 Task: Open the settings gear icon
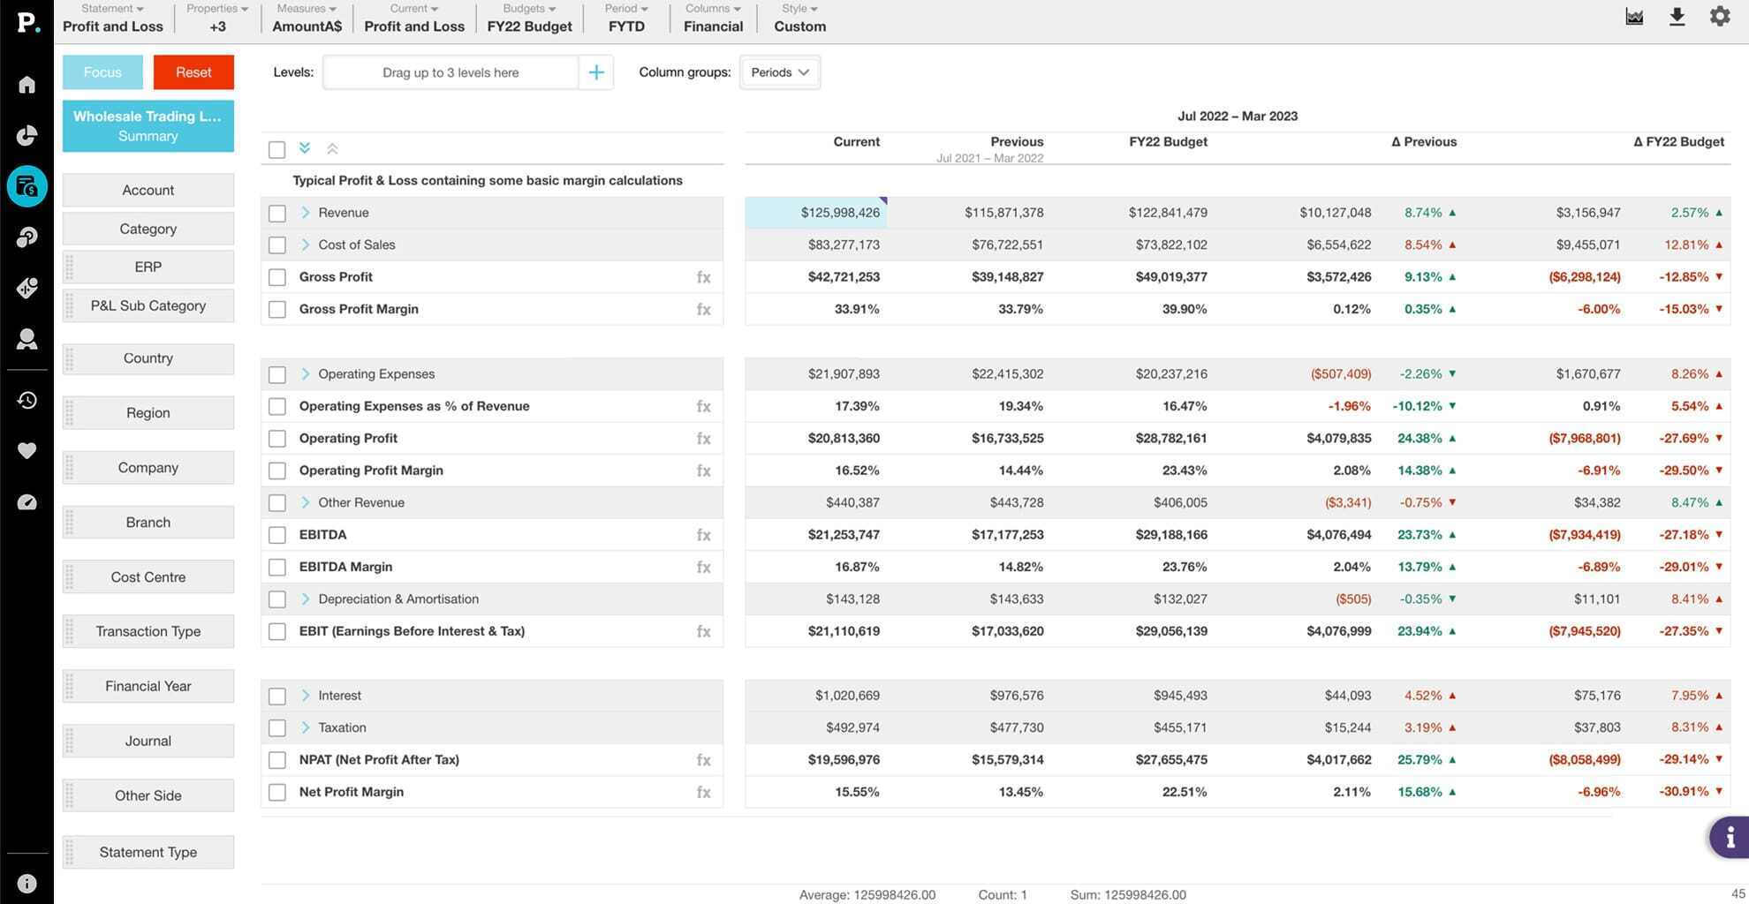(1719, 17)
